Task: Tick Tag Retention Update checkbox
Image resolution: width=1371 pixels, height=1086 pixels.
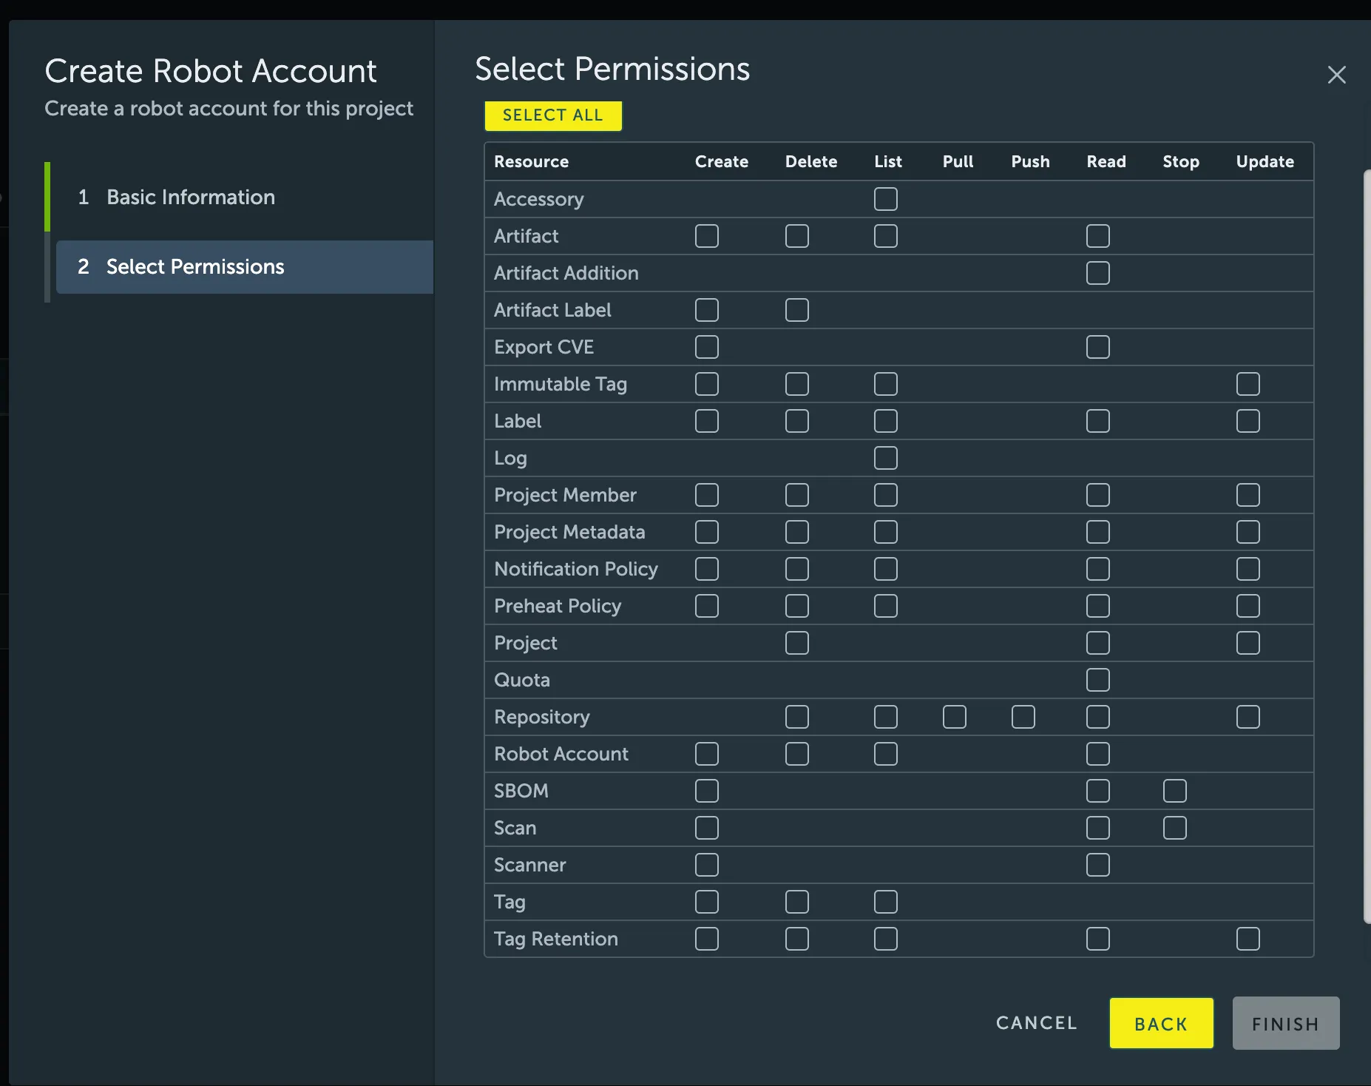Action: (1248, 939)
